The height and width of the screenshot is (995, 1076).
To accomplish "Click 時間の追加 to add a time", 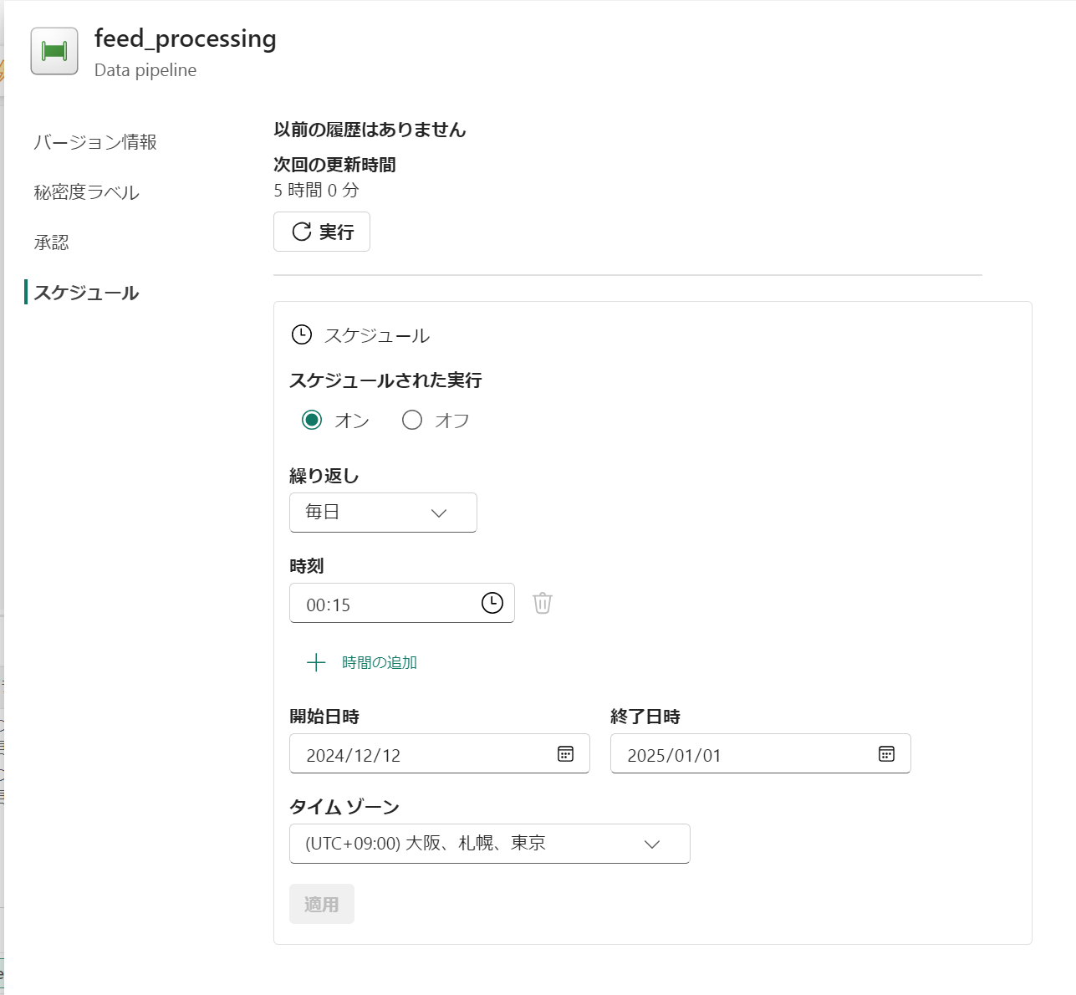I will [x=362, y=663].
